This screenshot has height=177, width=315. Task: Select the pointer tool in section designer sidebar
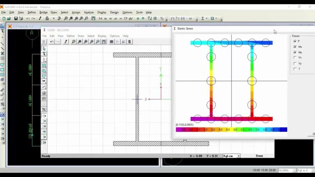click(x=44, y=49)
